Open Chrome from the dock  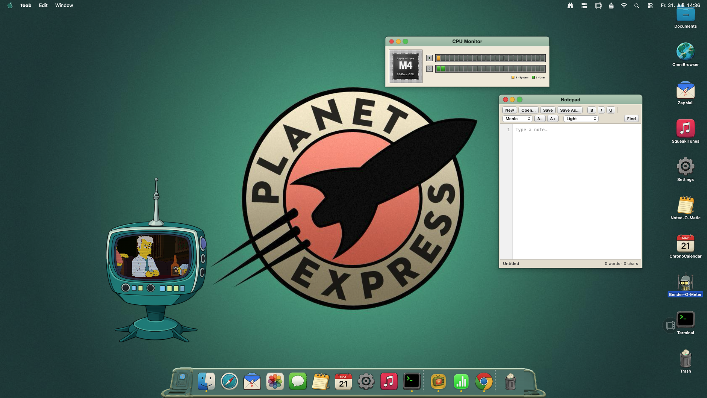(x=484, y=381)
